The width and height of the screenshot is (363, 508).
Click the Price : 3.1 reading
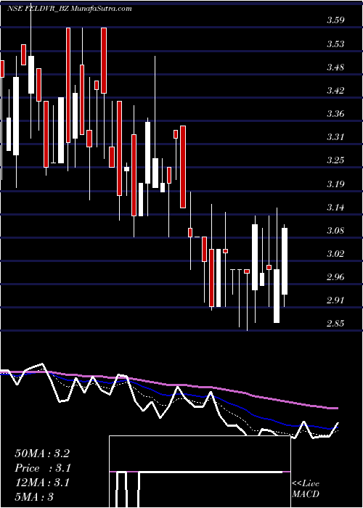pos(43,468)
